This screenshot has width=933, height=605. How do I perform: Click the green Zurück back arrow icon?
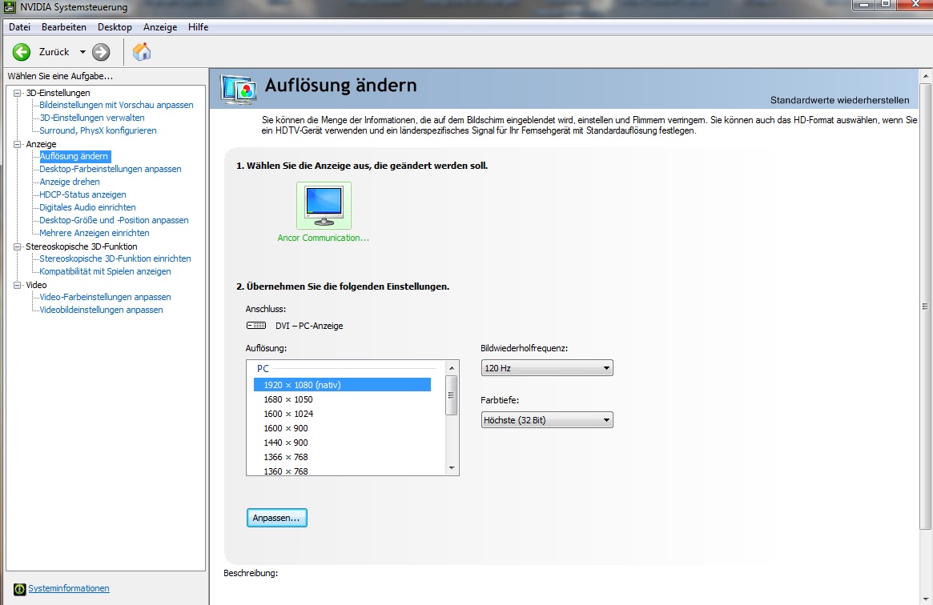pos(22,52)
